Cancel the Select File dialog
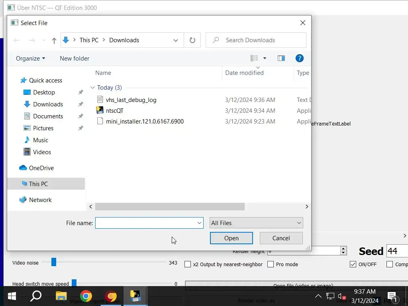 281,238
